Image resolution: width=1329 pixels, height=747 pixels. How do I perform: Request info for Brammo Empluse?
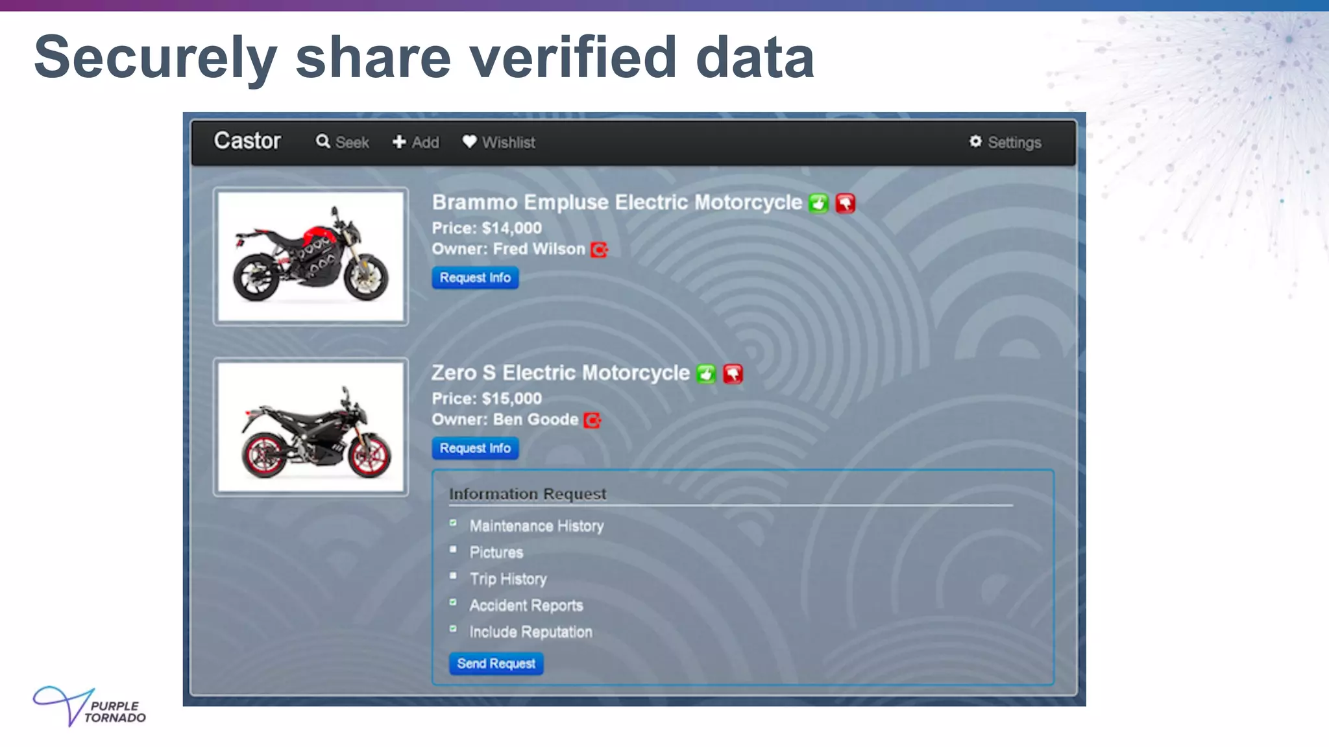click(x=475, y=278)
